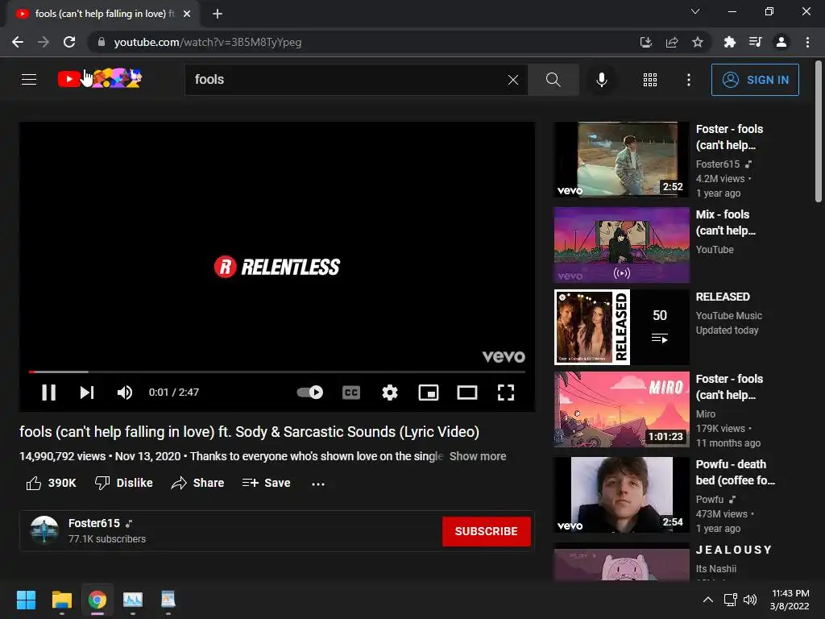Click Chrome icon in taskbar
Screen dimensions: 825x619
coord(97,600)
